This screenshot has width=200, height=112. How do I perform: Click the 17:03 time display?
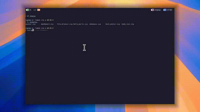169,10
